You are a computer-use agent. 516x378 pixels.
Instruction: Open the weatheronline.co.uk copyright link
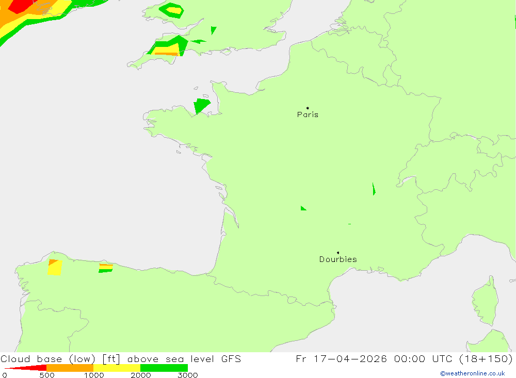[473, 373]
